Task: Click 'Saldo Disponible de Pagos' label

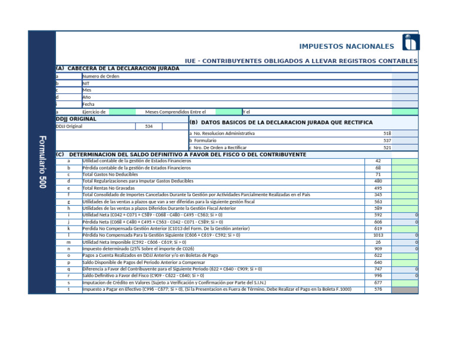Action: pyautogui.click(x=144, y=263)
